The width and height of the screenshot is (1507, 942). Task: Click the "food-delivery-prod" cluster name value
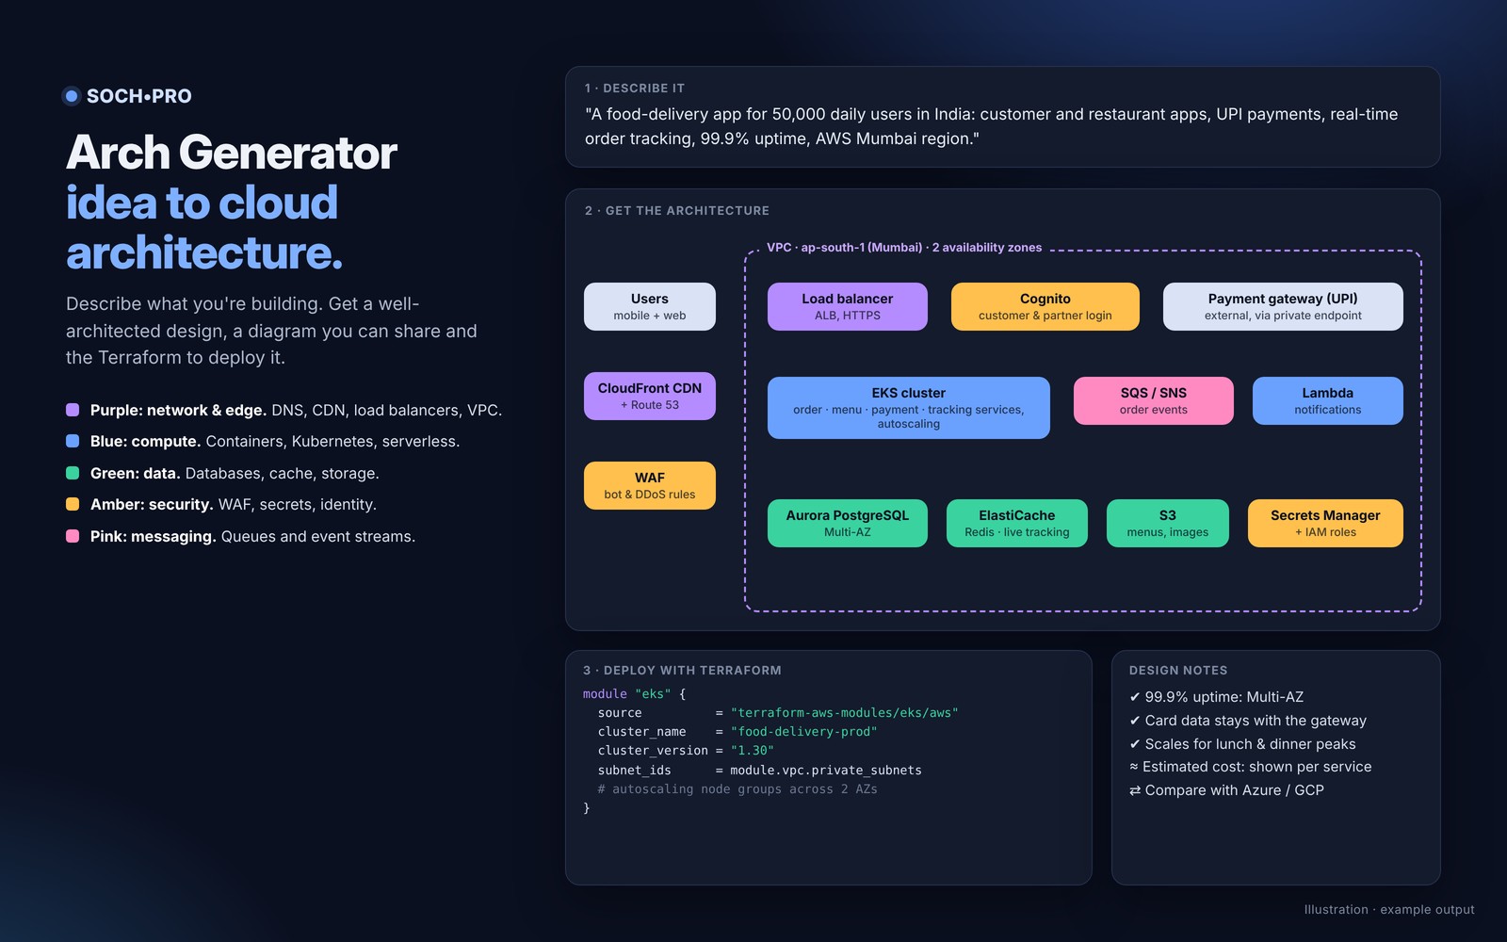(x=803, y=732)
